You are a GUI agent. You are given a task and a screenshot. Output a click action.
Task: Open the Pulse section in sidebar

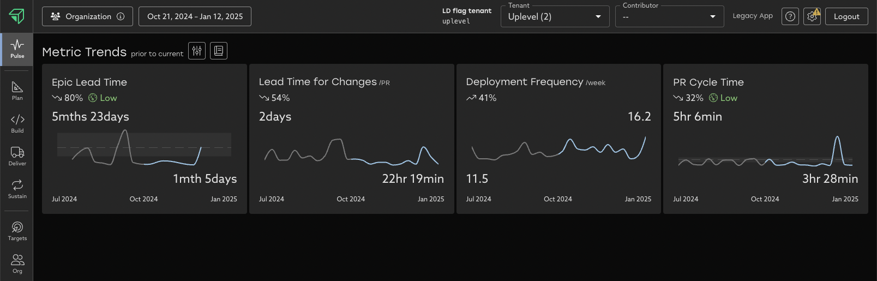click(17, 49)
